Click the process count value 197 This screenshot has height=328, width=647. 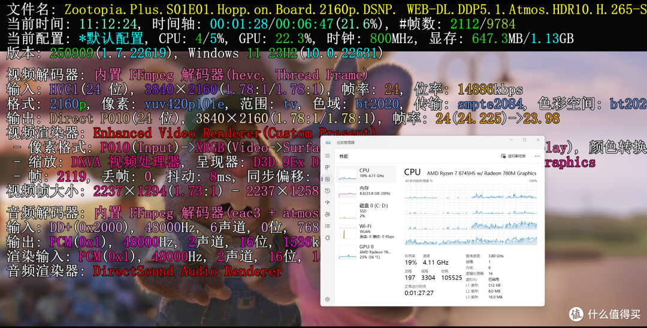pos(410,278)
